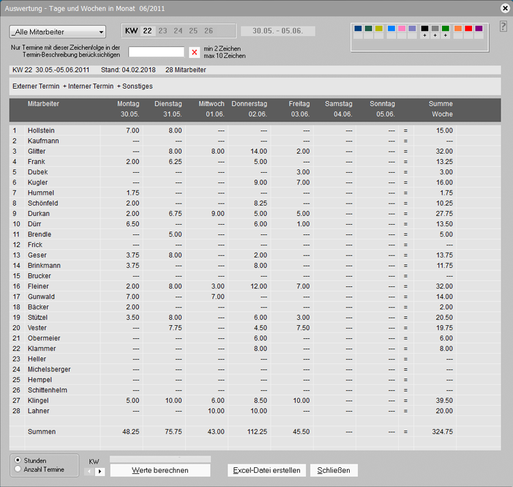This screenshot has width=513, height=487.
Task: Pick the pink color swatch
Action: coord(402,29)
